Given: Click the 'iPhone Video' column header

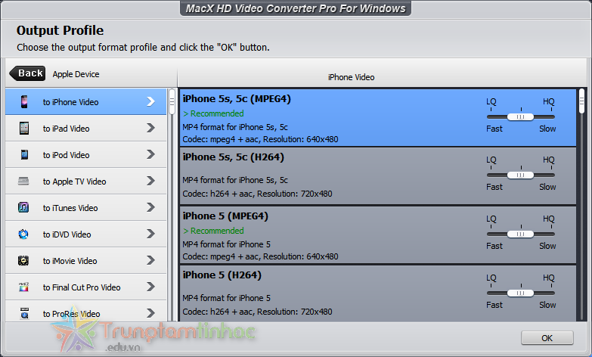Looking at the screenshot, I should point(351,77).
